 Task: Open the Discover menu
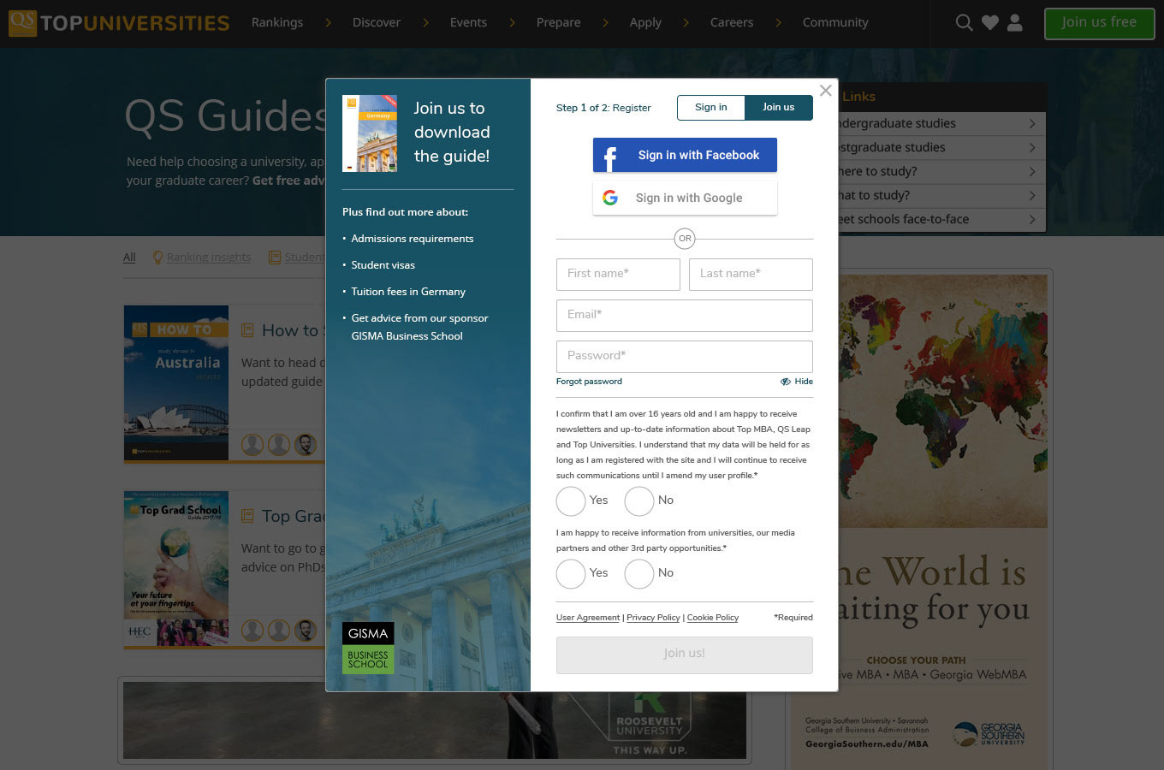coord(377,23)
